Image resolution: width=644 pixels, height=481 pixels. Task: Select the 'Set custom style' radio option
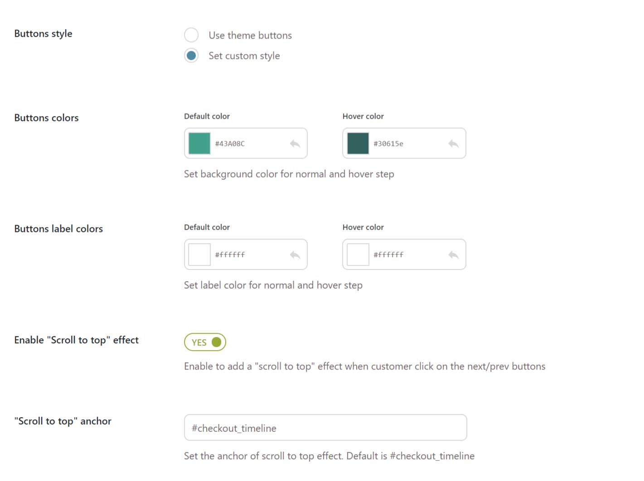click(191, 56)
